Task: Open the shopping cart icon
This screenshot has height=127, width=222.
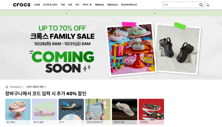Action: [x=208, y=5]
